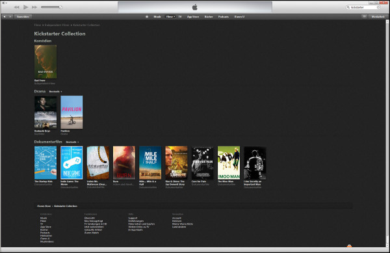This screenshot has width=390, height=253.
Task: Open I Am Secretly an Important Man poster
Action: 255,163
